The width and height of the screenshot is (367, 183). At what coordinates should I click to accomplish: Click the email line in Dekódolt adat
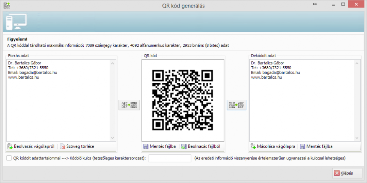[x=275, y=73]
